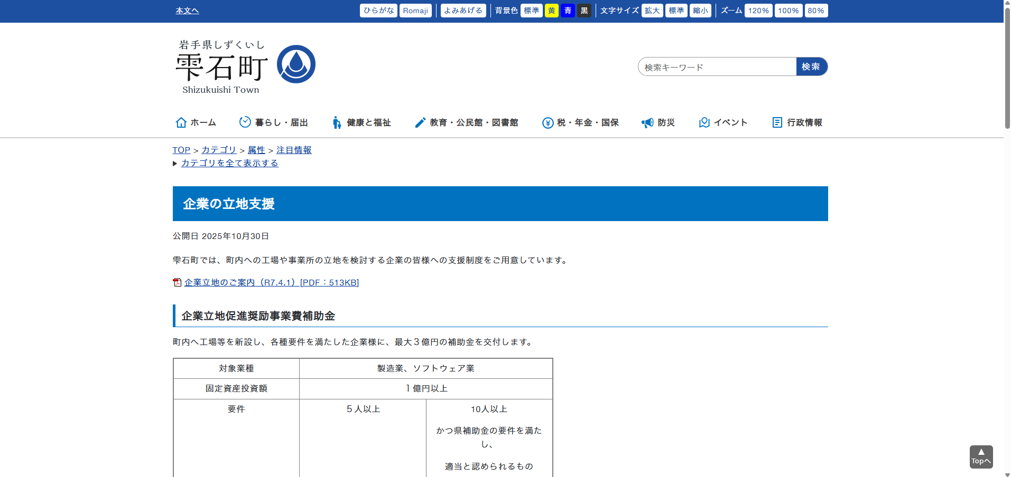Set zoom to 80%
The height and width of the screenshot is (477, 1011).
[816, 11]
